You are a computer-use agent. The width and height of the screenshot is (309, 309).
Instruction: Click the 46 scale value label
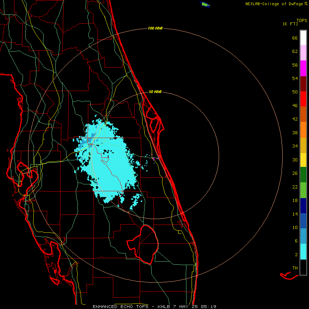pos(295,106)
